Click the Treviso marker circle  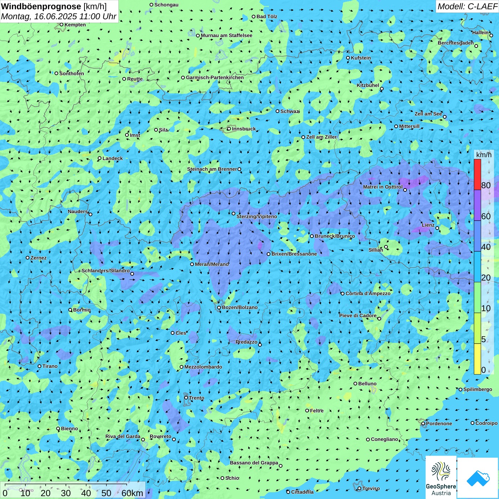click(359, 488)
